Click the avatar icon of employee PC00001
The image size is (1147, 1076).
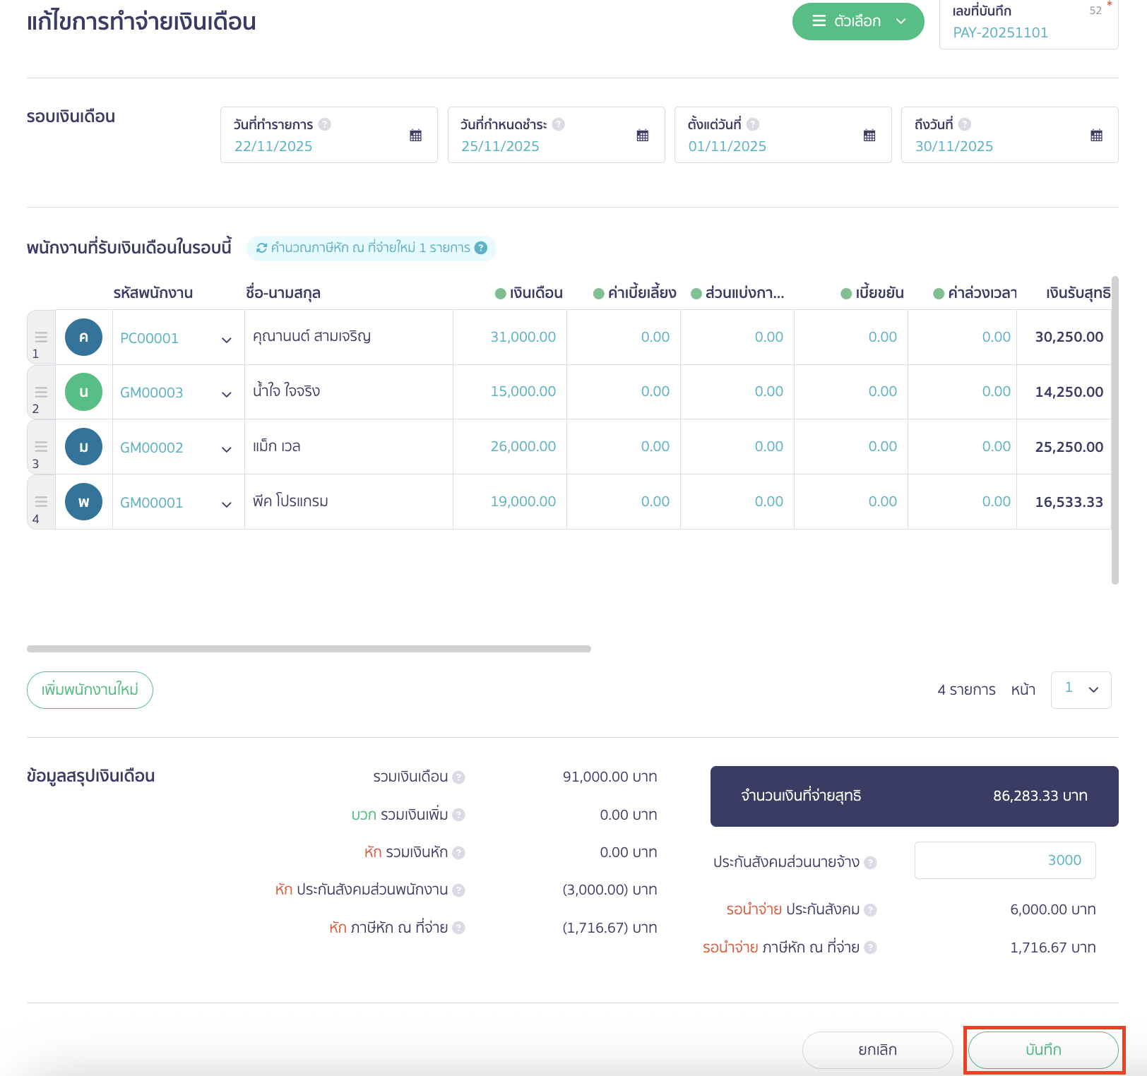coord(83,337)
